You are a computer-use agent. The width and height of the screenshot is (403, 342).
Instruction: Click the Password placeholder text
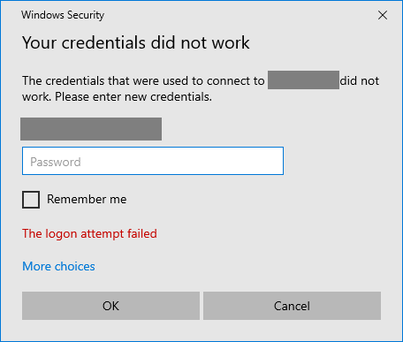(x=56, y=162)
